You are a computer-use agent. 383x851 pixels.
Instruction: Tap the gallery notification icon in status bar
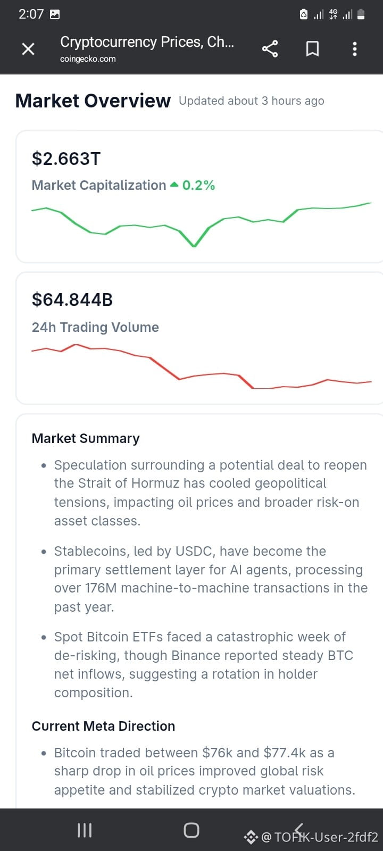point(55,14)
